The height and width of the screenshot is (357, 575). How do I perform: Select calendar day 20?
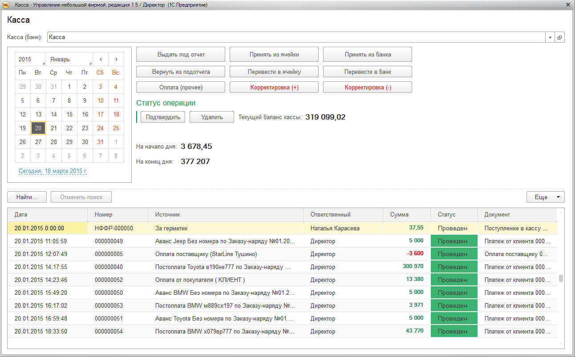tap(38, 128)
